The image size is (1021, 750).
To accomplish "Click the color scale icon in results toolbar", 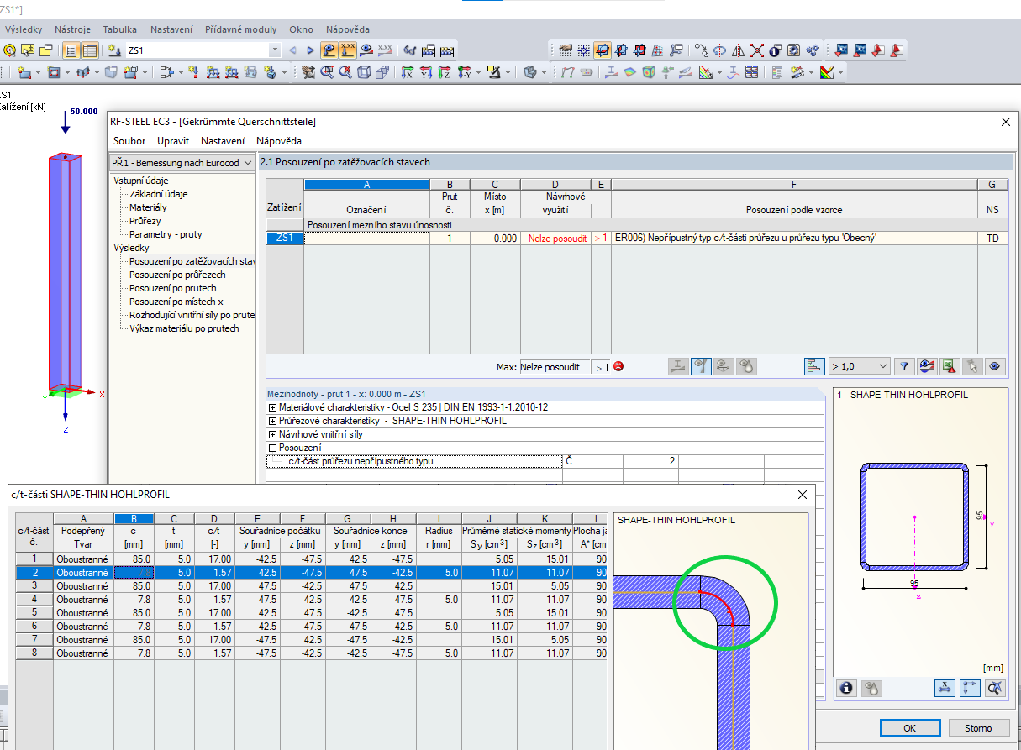I will [926, 366].
